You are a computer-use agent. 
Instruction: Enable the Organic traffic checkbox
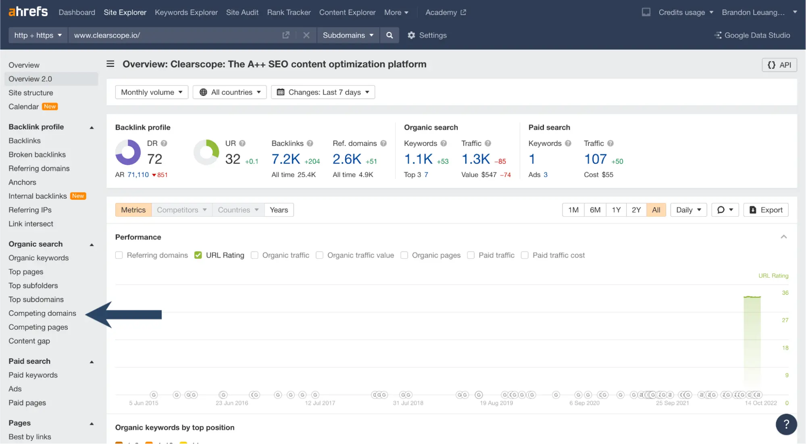point(254,255)
